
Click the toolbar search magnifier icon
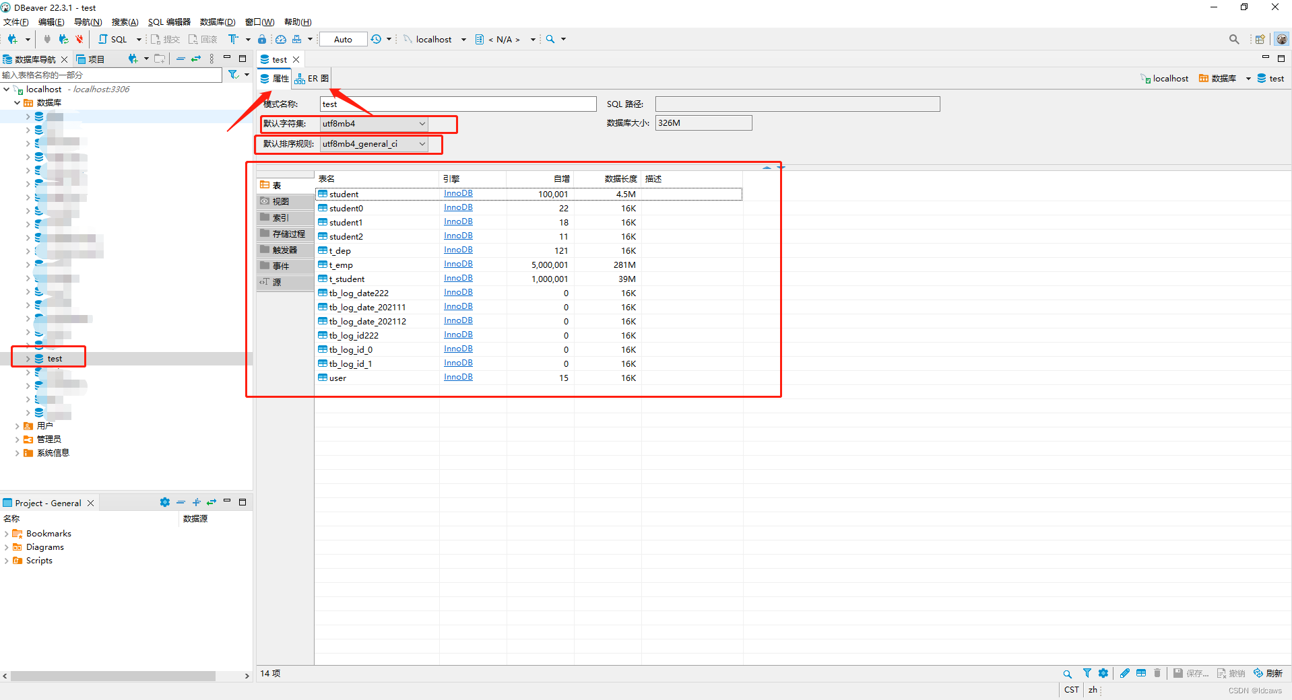[x=550, y=39]
